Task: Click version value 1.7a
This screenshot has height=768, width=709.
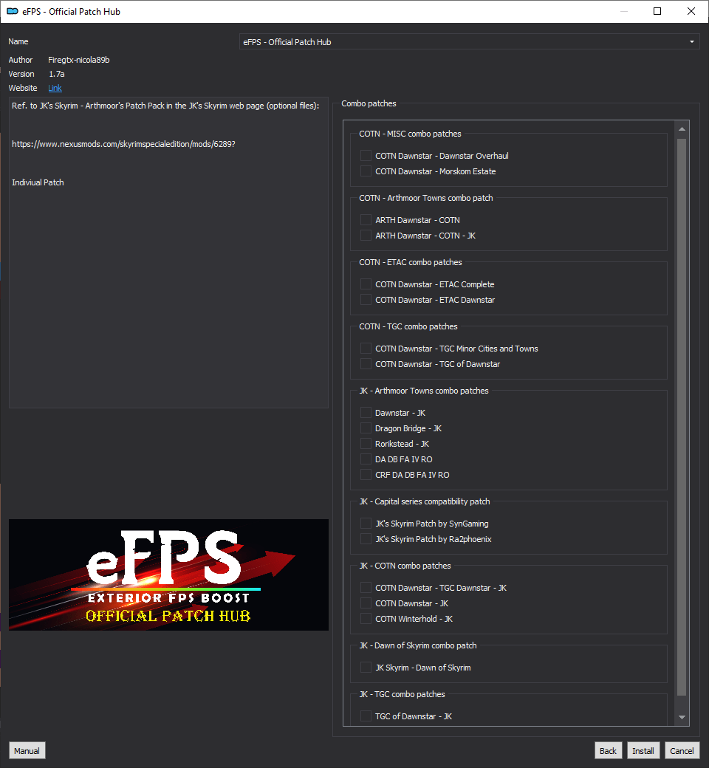Action: (x=57, y=74)
